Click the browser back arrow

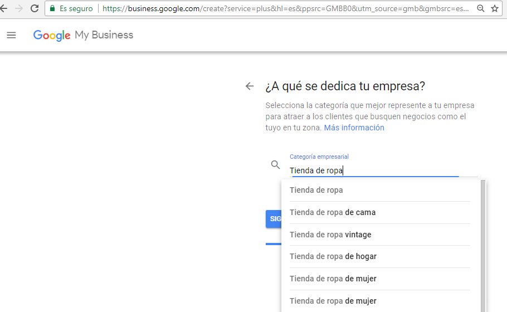click(3, 9)
